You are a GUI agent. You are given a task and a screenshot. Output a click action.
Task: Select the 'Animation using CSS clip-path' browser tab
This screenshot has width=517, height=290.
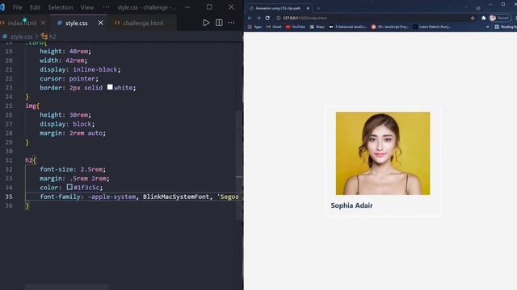pyautogui.click(x=278, y=8)
